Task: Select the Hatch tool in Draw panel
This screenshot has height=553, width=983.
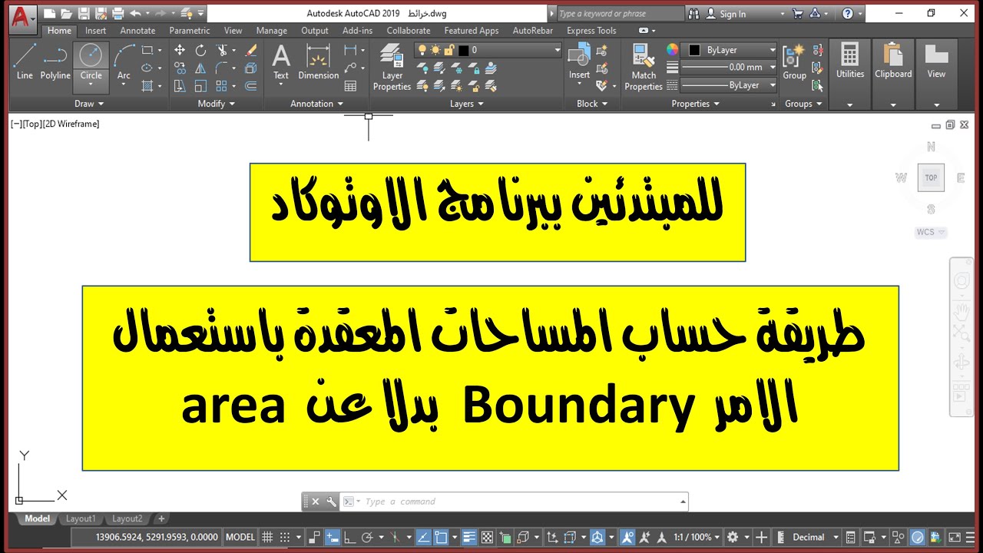Action: point(147,86)
